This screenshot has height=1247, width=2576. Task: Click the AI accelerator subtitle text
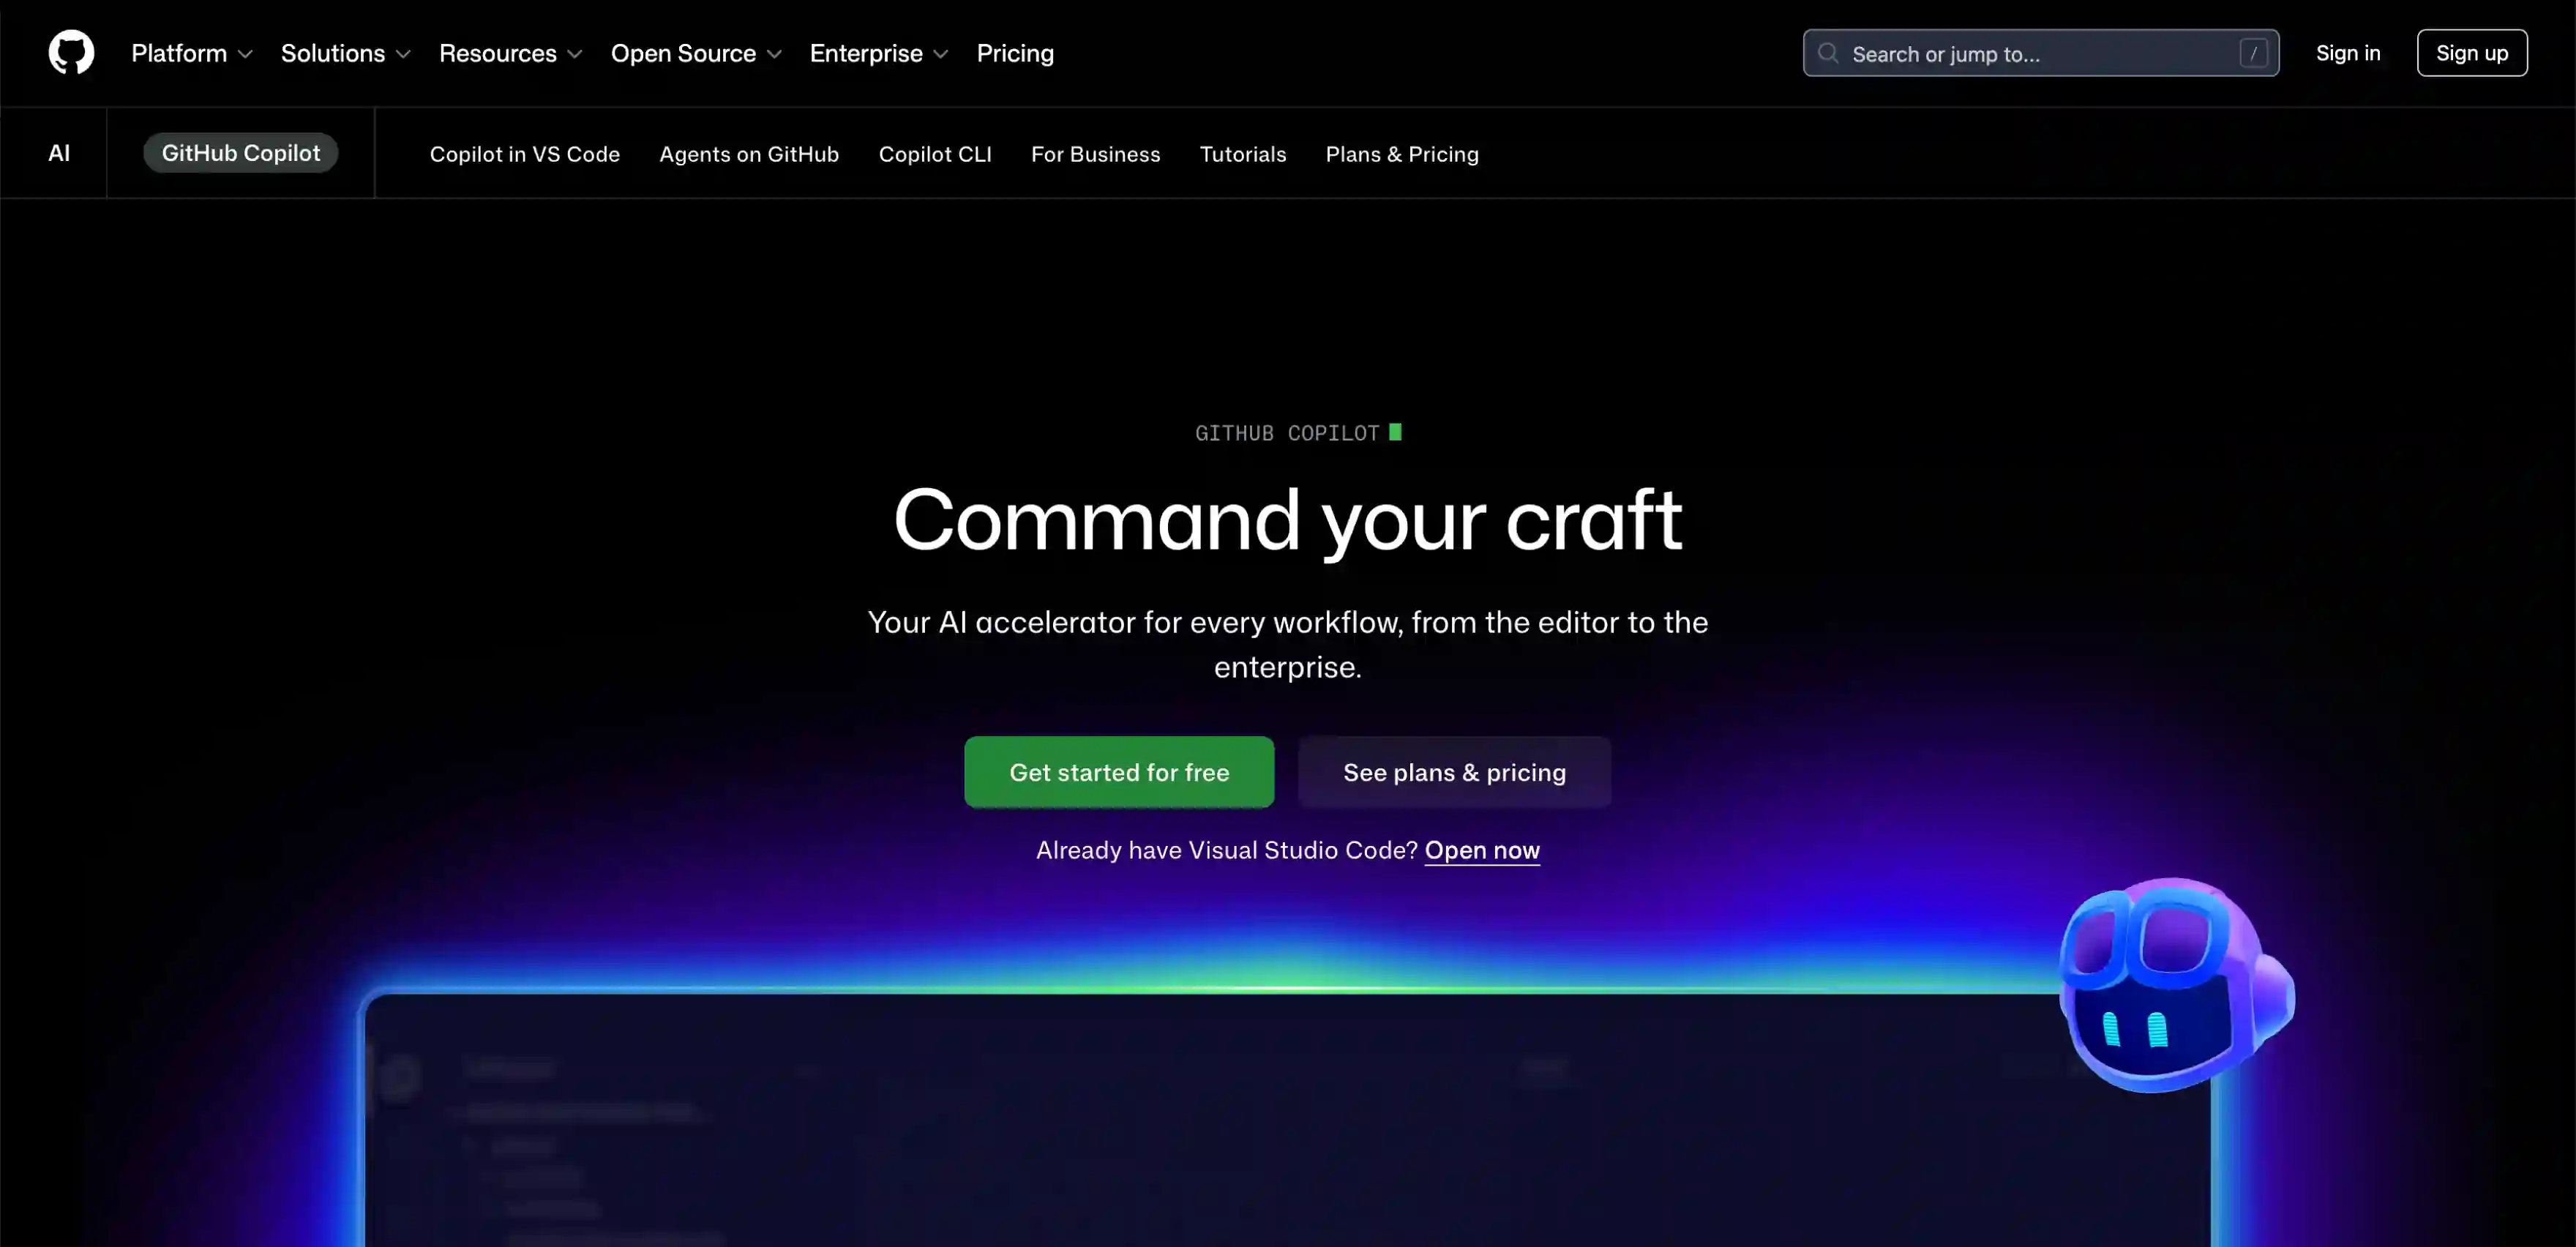click(1288, 644)
